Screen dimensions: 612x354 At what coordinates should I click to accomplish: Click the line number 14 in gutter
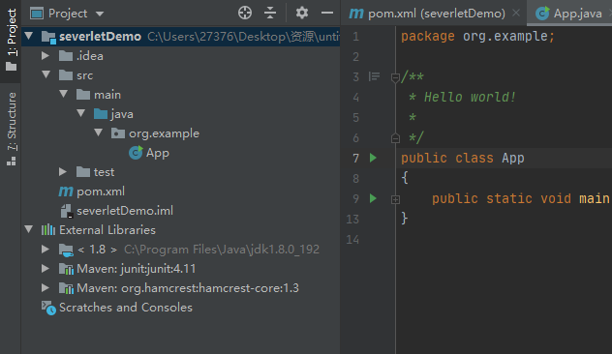352,239
